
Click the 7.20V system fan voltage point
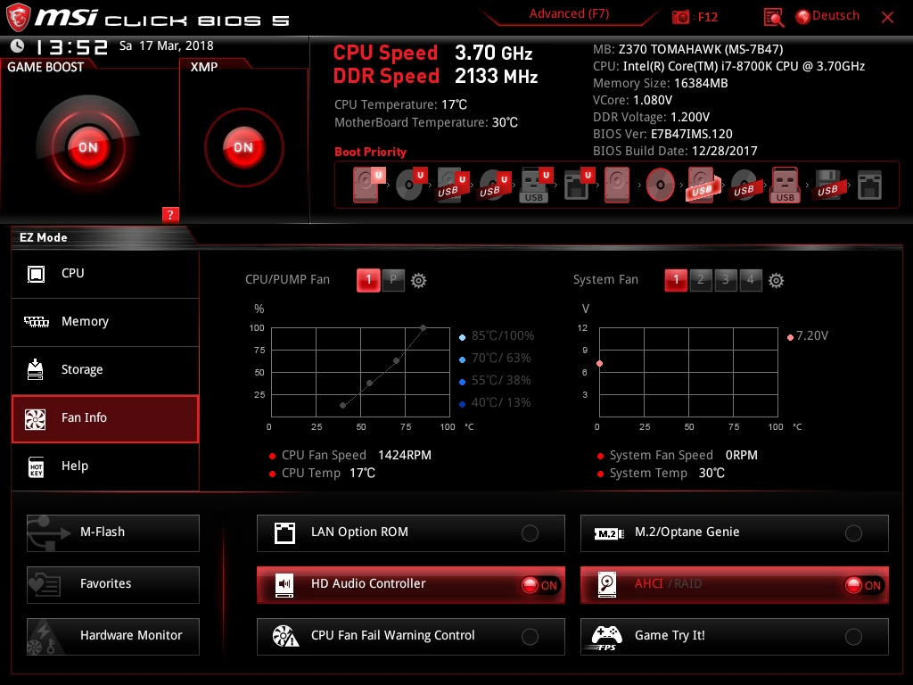pyautogui.click(x=600, y=364)
